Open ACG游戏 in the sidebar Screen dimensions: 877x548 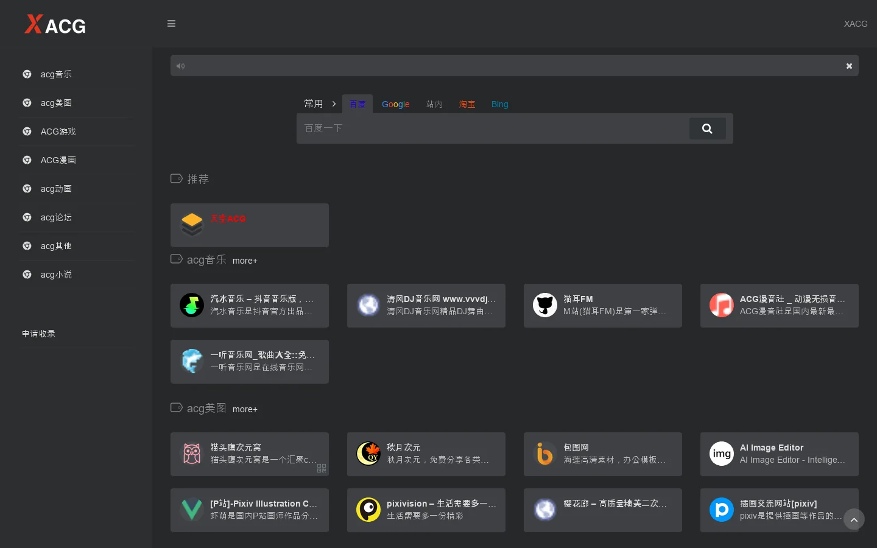point(58,132)
